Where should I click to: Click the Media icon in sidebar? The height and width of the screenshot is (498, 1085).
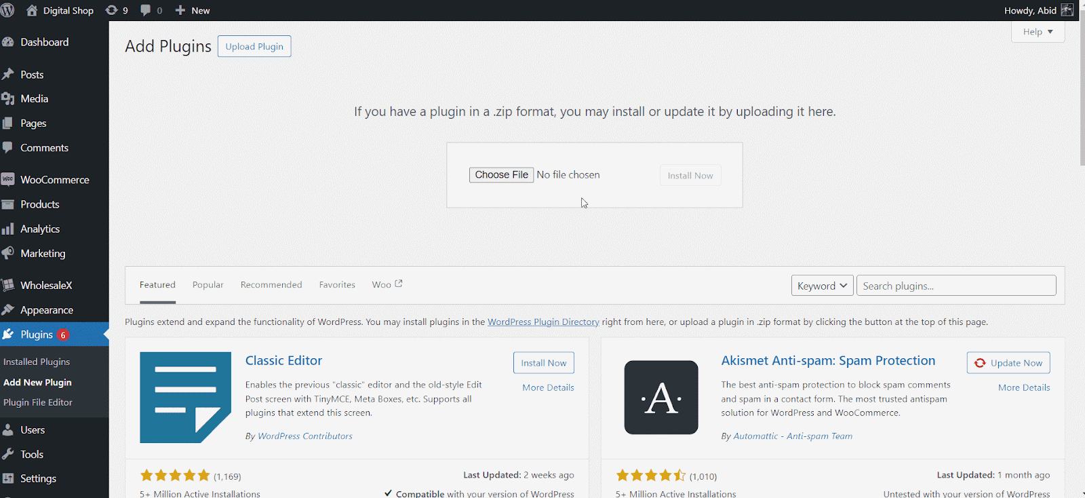click(8, 99)
